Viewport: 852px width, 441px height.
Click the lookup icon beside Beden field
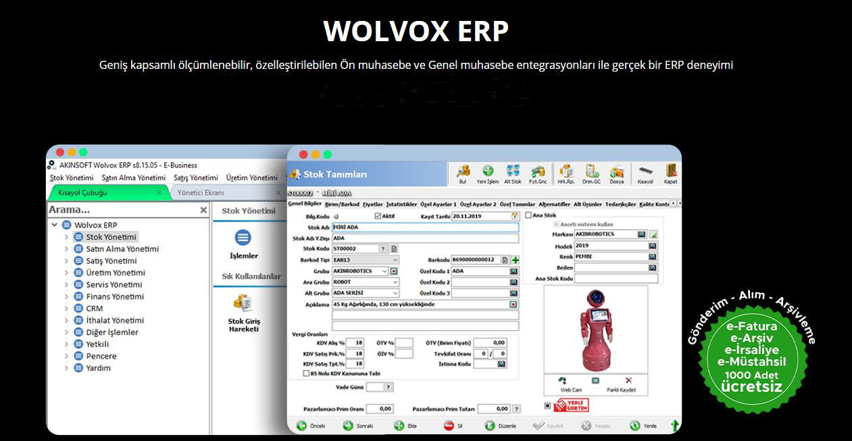tap(652, 267)
